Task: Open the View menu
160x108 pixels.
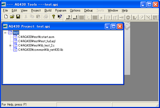Action: 24,10
